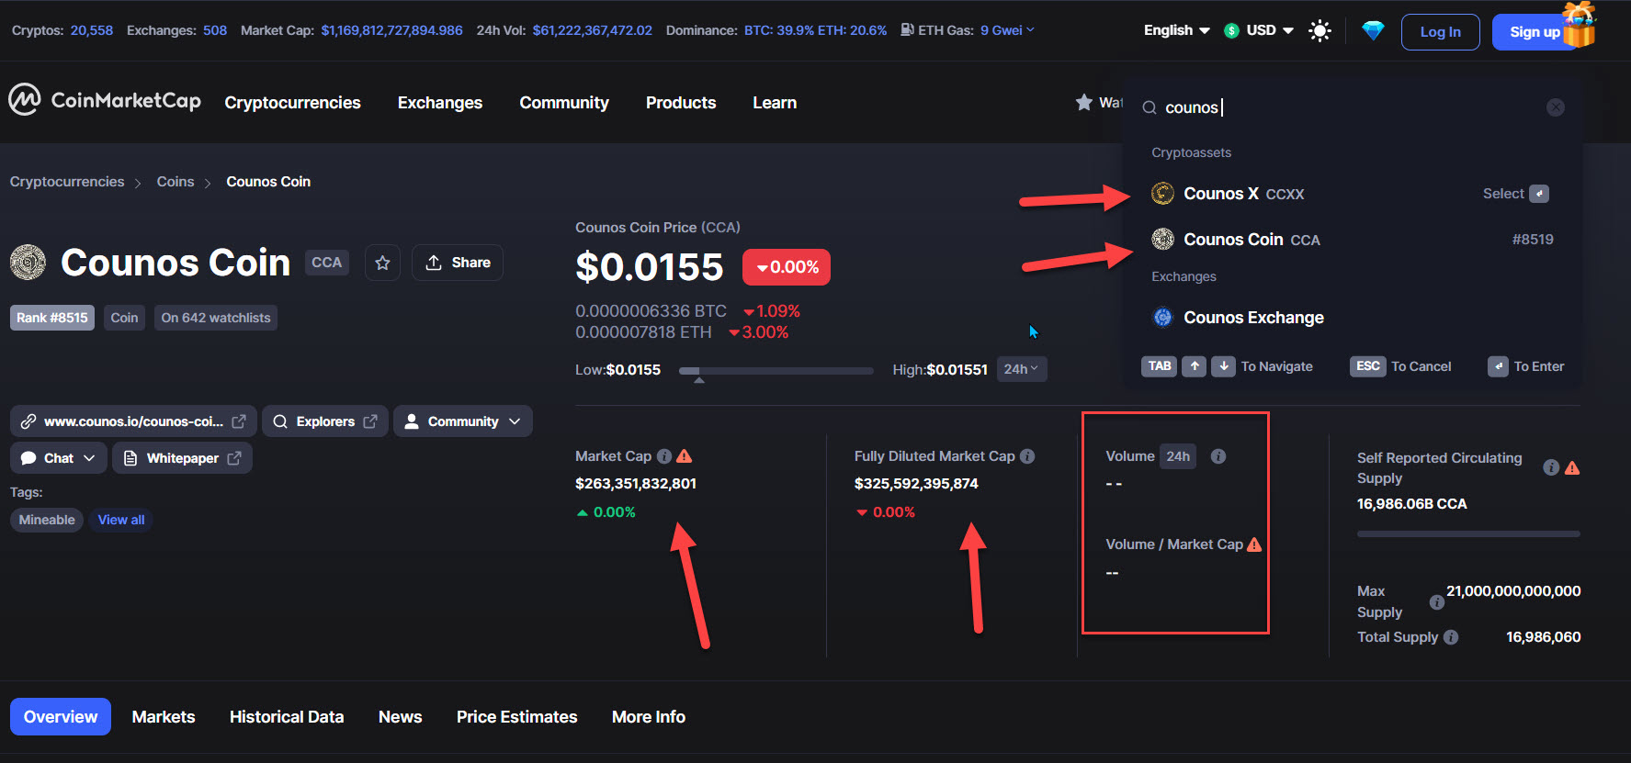This screenshot has width=1631, height=763.
Task: Click Self Reported Circulating Supply info icon
Action: coord(1551,467)
